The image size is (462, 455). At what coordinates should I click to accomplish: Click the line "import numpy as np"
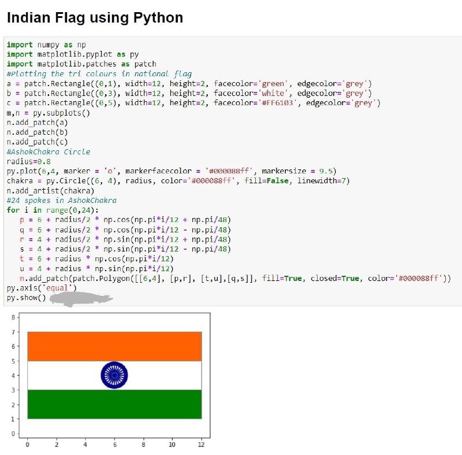pos(46,45)
